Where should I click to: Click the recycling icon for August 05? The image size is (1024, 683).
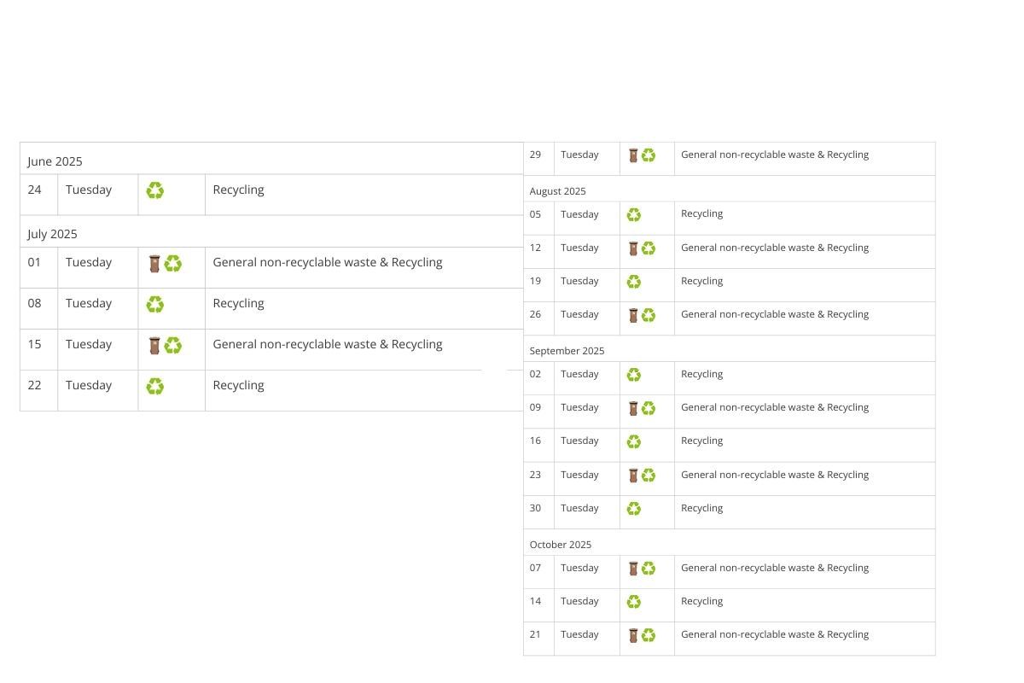click(633, 215)
